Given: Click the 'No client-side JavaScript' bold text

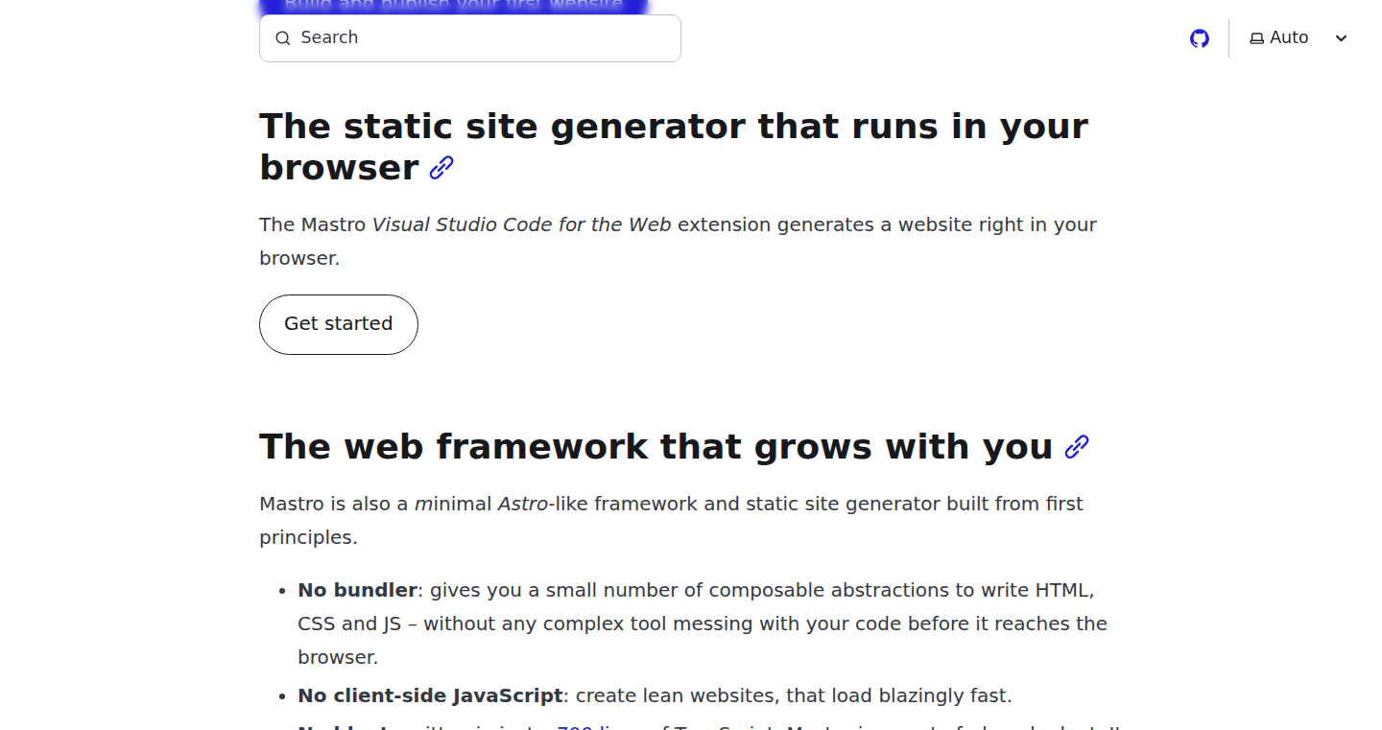Looking at the screenshot, I should [x=430, y=695].
